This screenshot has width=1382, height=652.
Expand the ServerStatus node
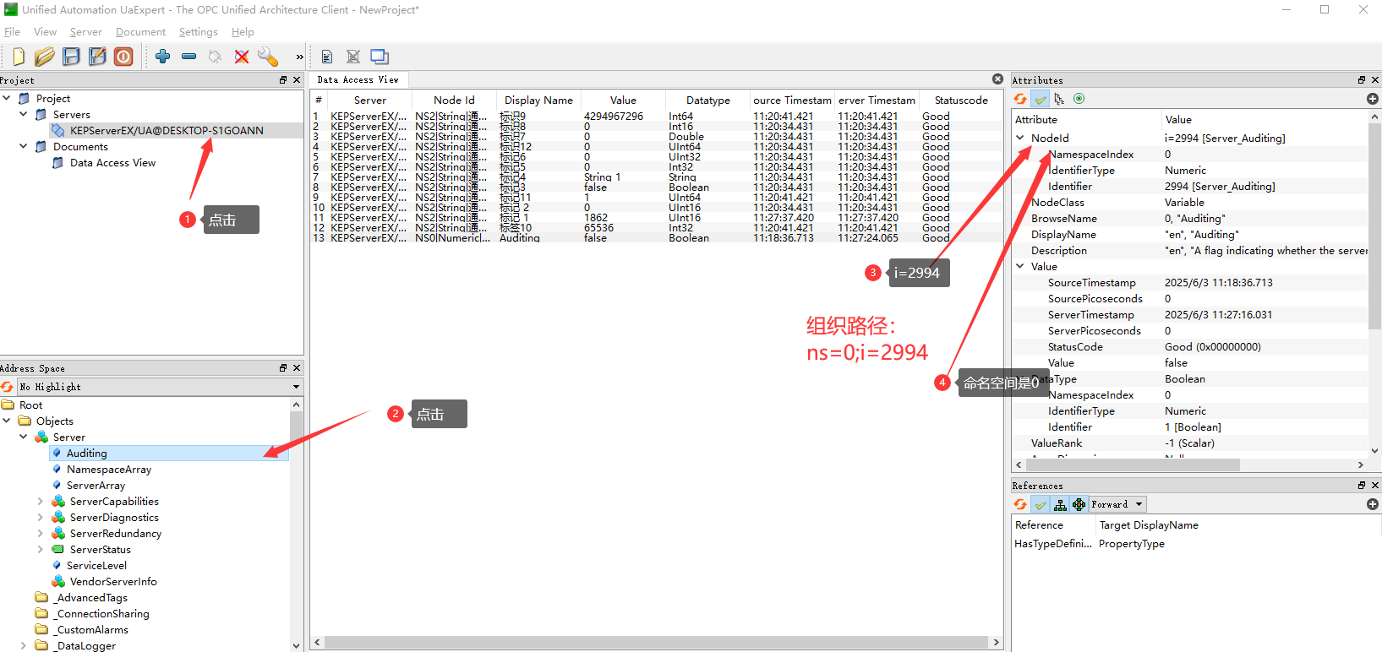[x=40, y=550]
